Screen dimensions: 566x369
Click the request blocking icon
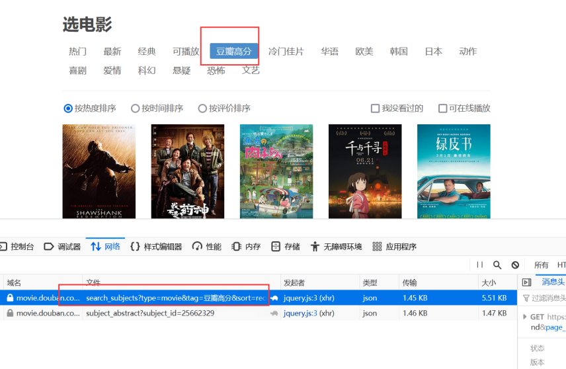point(515,265)
